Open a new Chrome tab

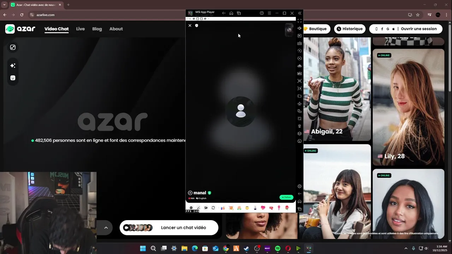[68, 5]
